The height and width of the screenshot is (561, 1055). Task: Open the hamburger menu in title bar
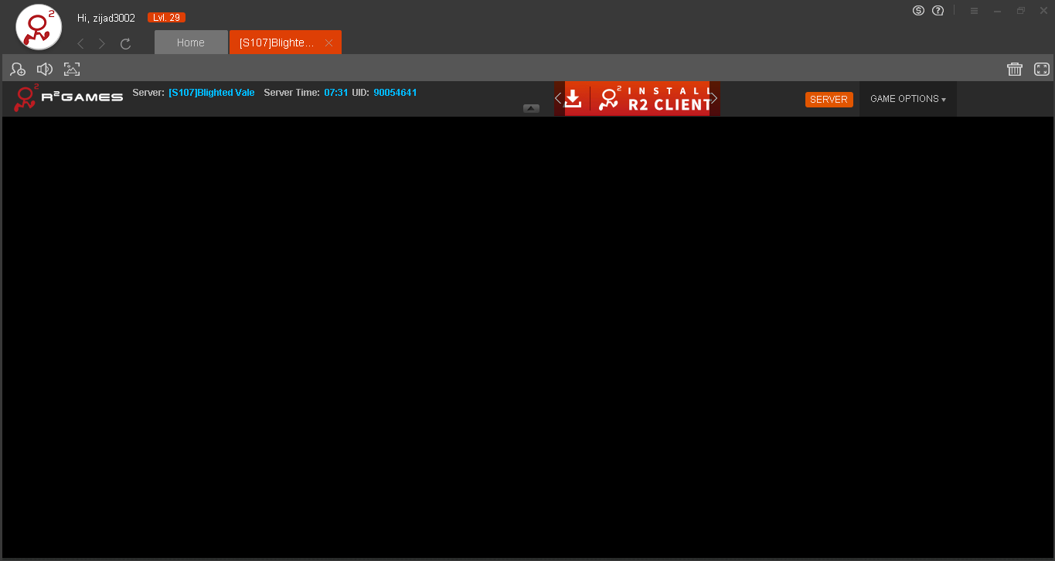coord(974,11)
